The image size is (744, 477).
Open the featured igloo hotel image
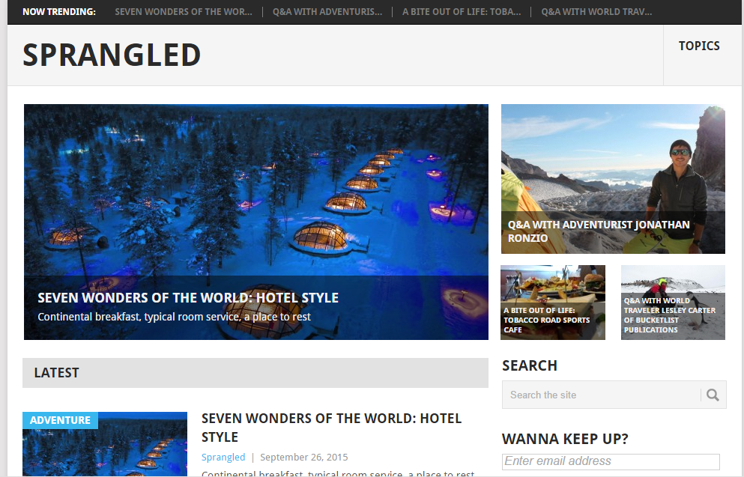point(256,189)
